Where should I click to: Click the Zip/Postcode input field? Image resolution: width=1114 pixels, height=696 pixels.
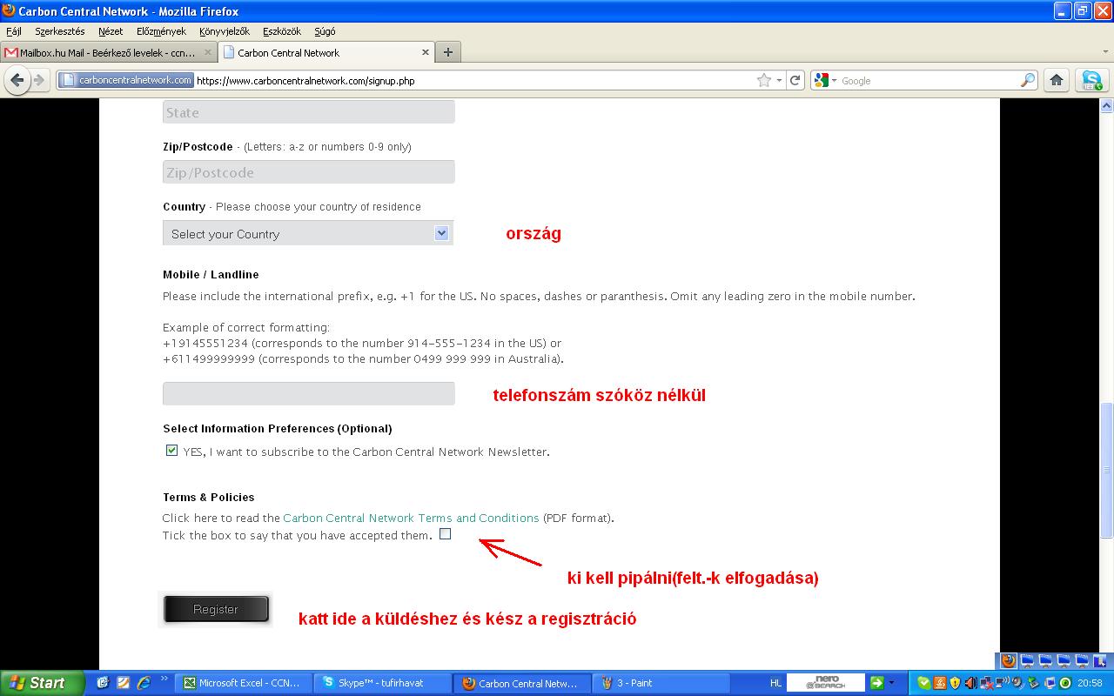308,172
